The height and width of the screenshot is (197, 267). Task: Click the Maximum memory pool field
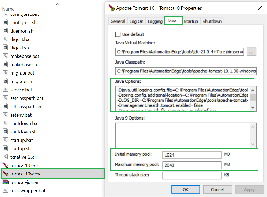point(192,165)
